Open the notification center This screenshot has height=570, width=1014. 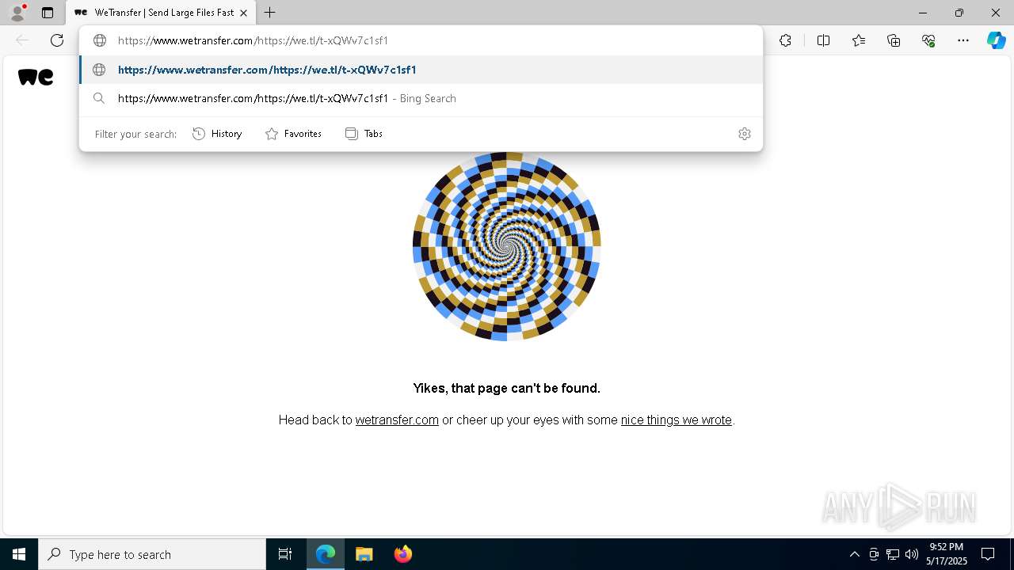988,554
